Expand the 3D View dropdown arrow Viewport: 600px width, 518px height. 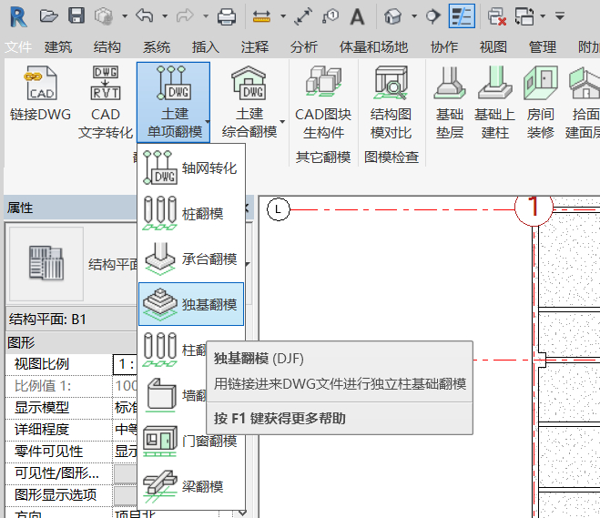(414, 16)
